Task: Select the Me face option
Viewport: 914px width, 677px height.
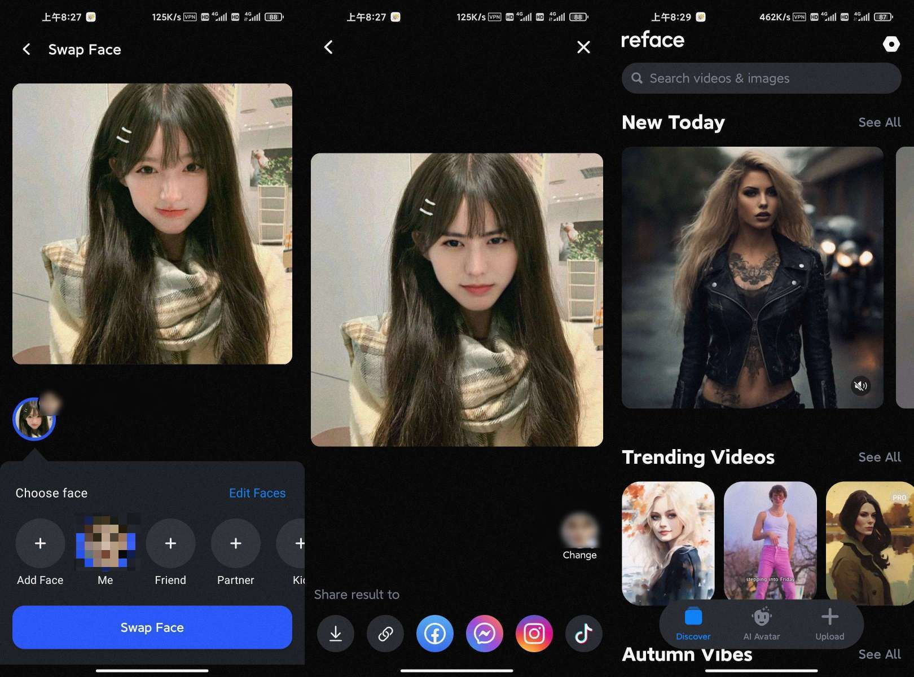Action: (106, 543)
